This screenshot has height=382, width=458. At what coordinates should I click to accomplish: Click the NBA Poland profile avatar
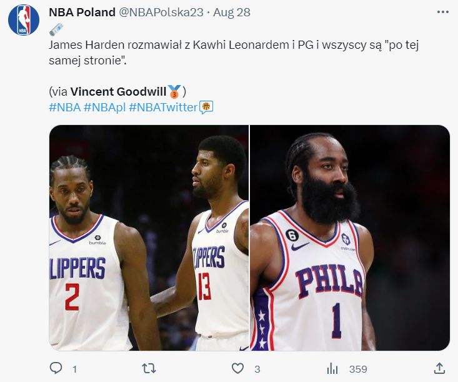coord(24,19)
